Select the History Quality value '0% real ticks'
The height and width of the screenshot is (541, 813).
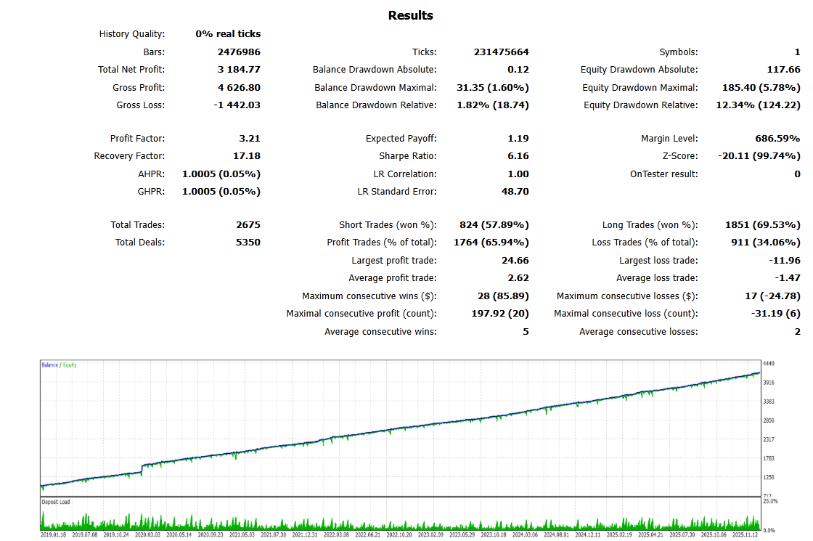(x=228, y=33)
